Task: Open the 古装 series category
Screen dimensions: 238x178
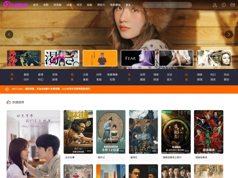Action: (86, 74)
